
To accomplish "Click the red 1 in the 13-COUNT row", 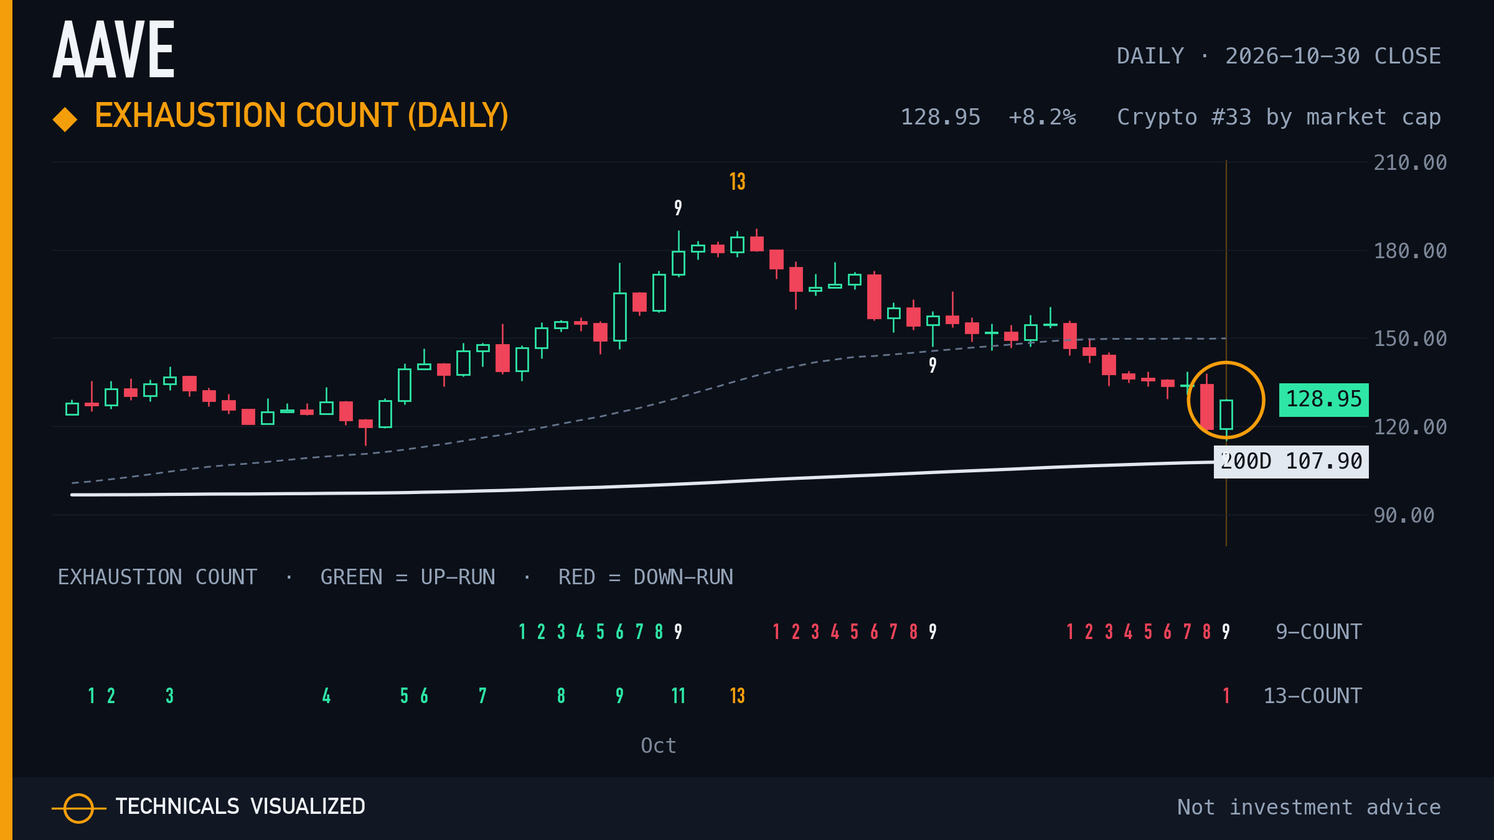I will (x=1226, y=696).
